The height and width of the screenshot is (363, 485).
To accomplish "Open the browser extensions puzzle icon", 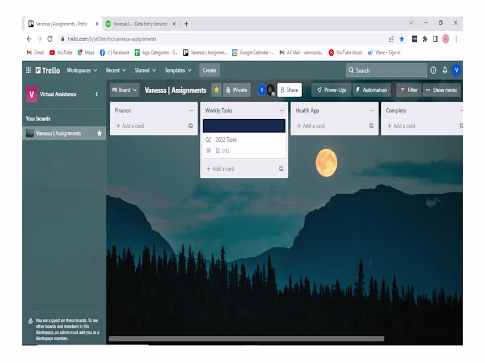I will pos(425,39).
